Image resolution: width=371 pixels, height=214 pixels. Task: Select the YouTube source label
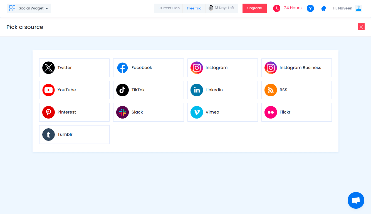pos(67,90)
